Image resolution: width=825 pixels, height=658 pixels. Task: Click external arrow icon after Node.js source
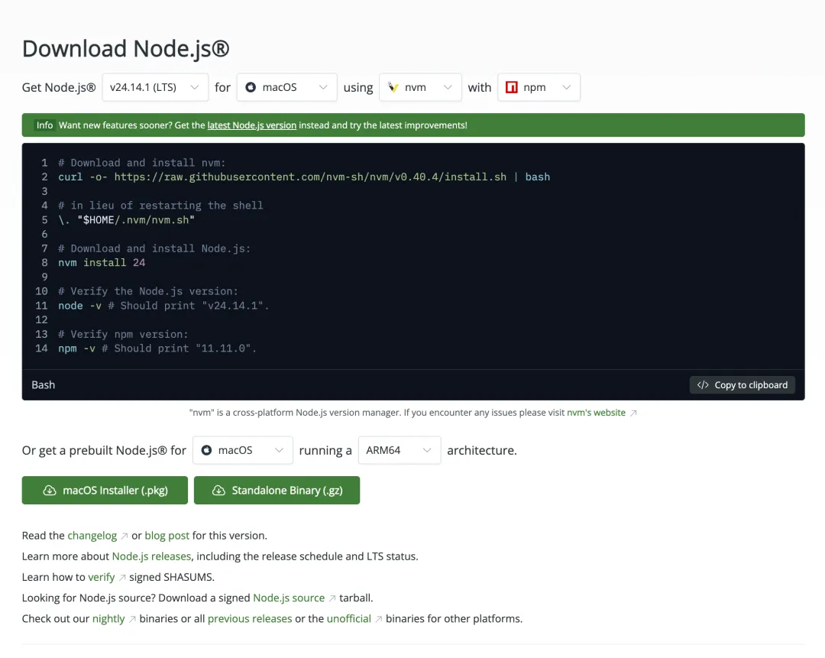[x=332, y=599]
